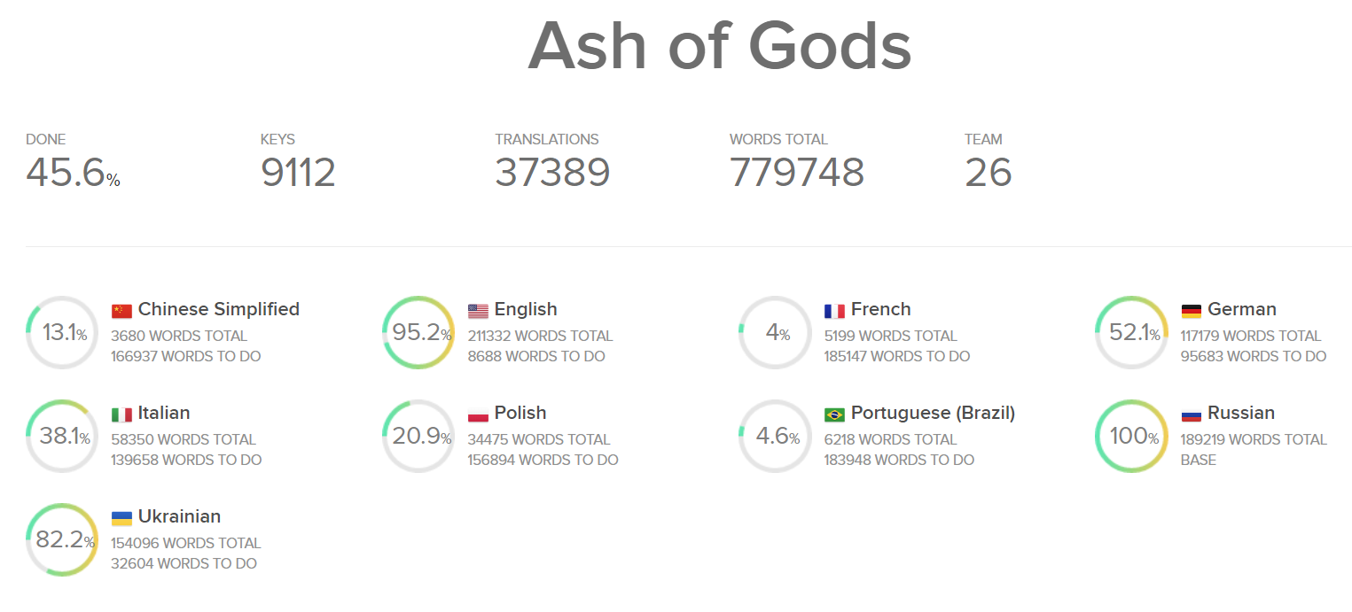Select the Ukrainian language name
Viewport: 1352px width, 612px height.
[x=179, y=516]
